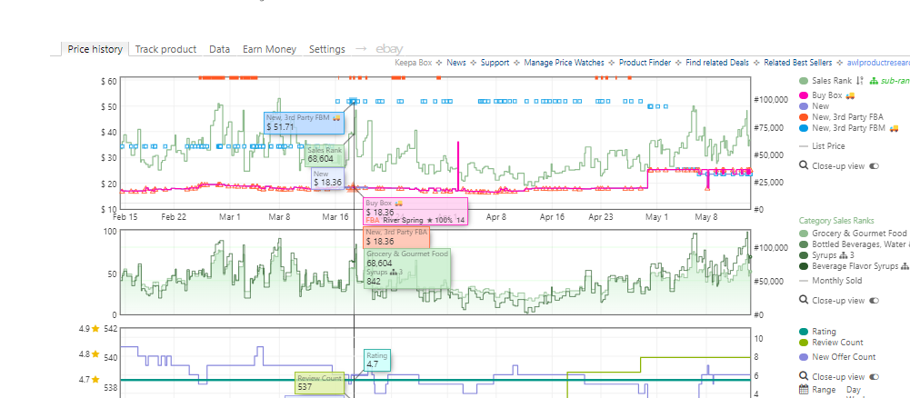Viewport: 910px width, 398px height.
Task: Toggle Close-up view switch for rating chart
Action: 874,376
